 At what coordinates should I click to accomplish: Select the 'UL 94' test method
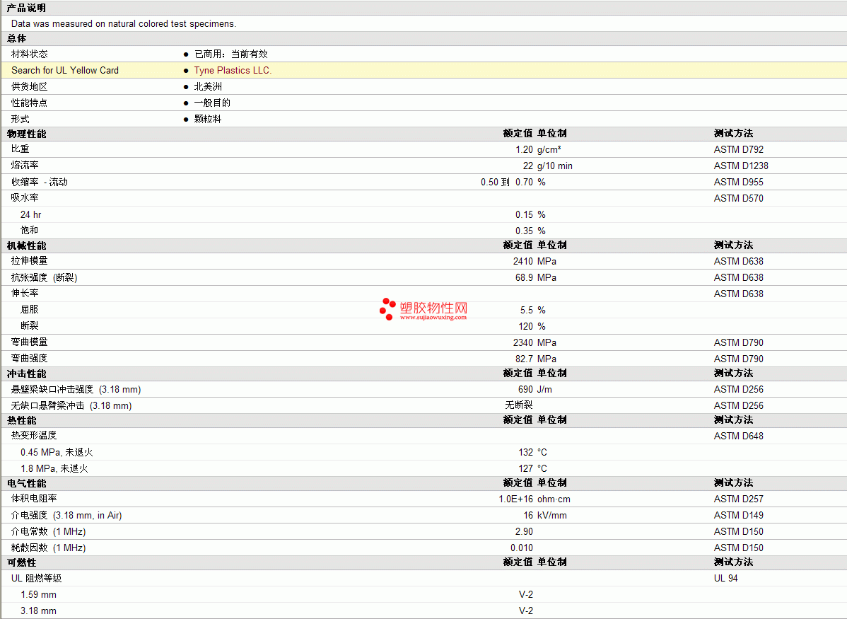(x=725, y=579)
